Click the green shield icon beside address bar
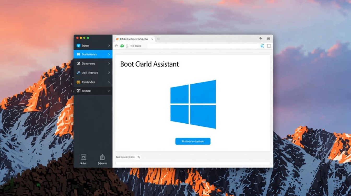The image size is (351, 196). (122, 46)
